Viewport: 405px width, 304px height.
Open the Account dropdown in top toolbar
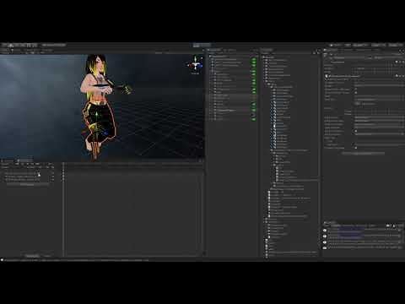coord(360,45)
